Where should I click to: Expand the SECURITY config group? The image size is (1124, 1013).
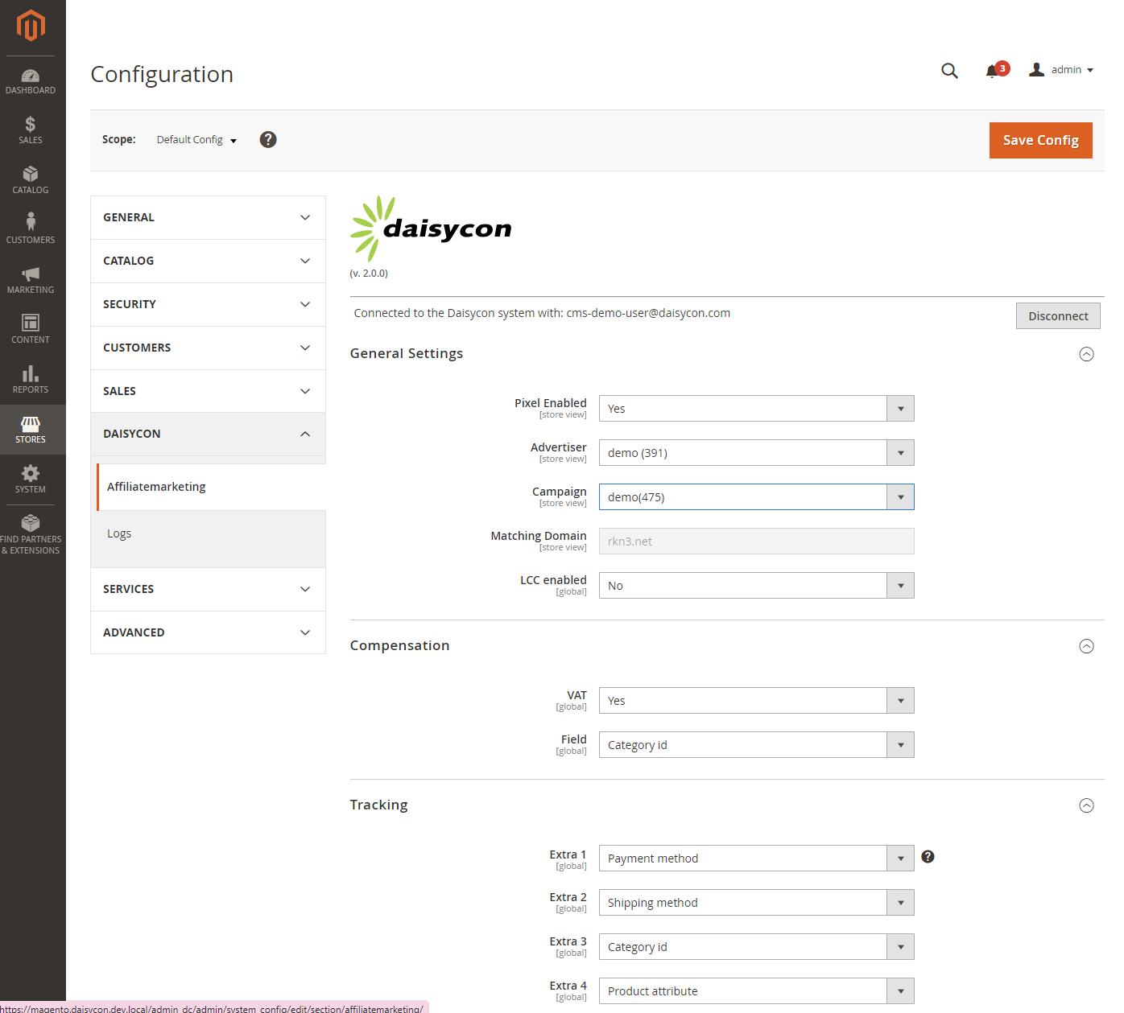pos(208,304)
